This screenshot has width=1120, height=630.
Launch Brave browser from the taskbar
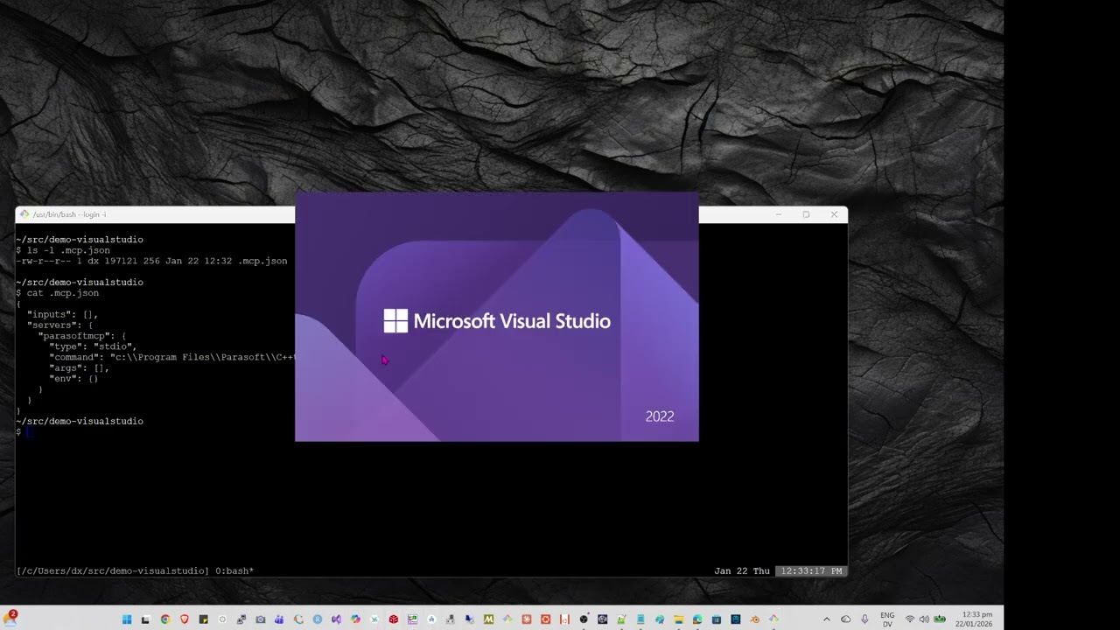click(x=185, y=619)
